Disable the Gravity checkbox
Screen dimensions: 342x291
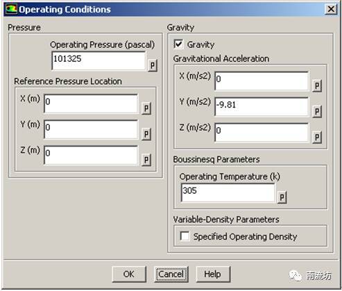point(178,44)
